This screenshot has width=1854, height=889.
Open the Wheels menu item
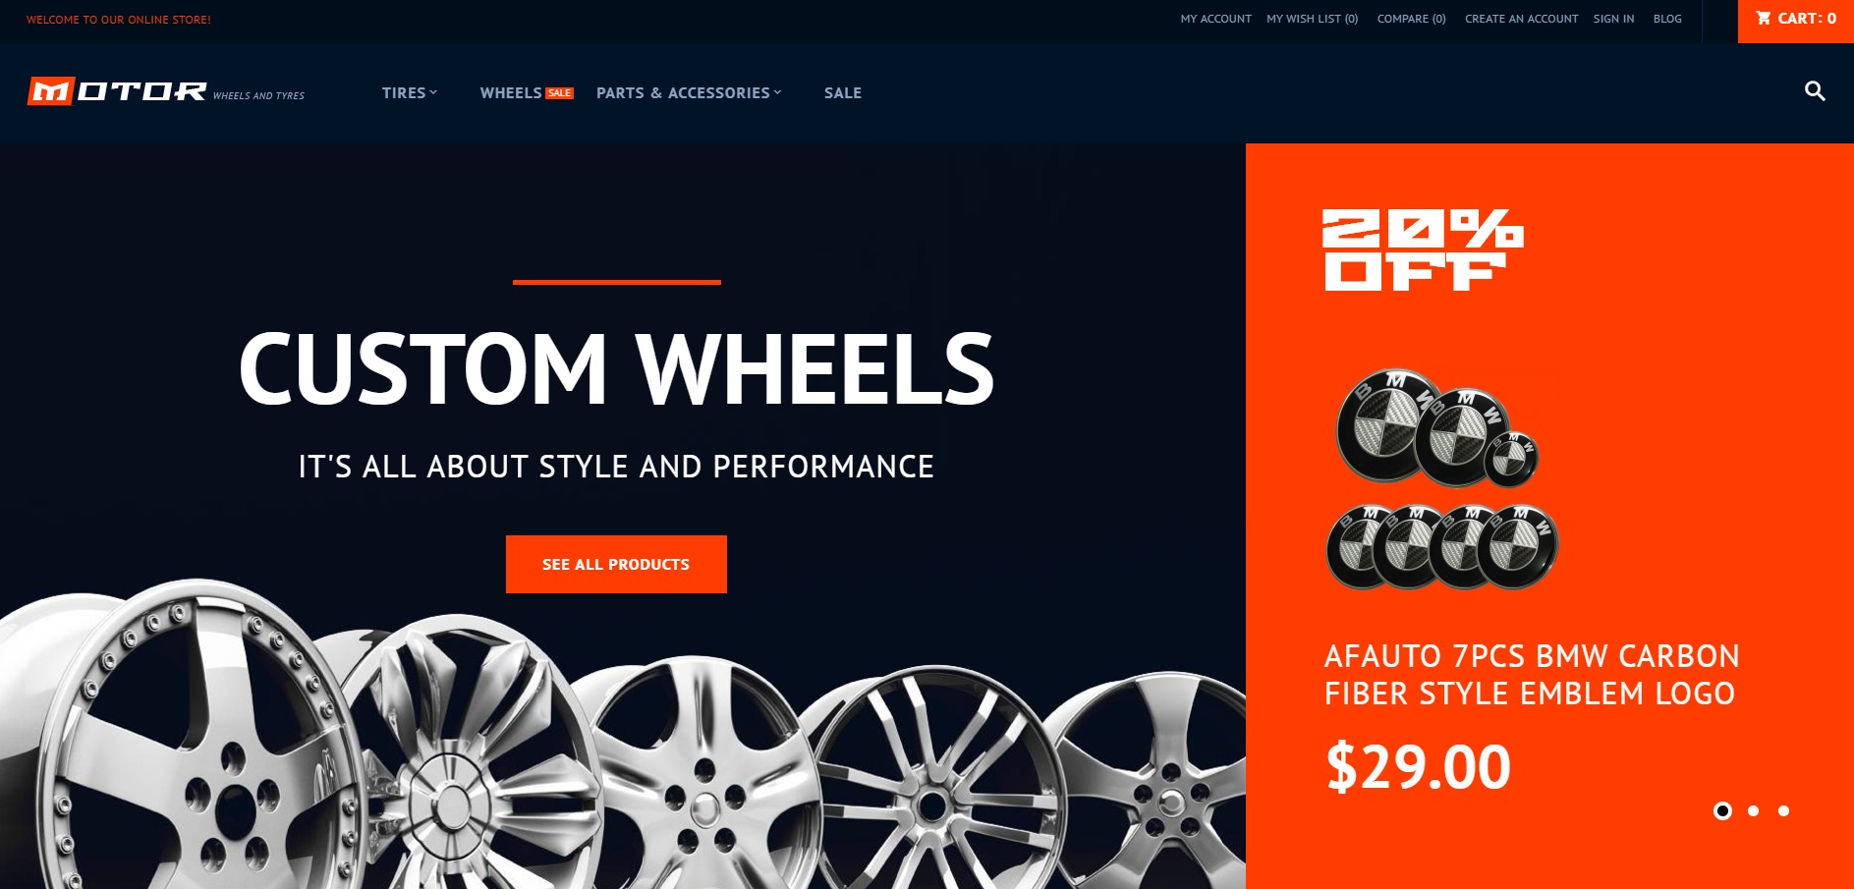pyautogui.click(x=511, y=92)
